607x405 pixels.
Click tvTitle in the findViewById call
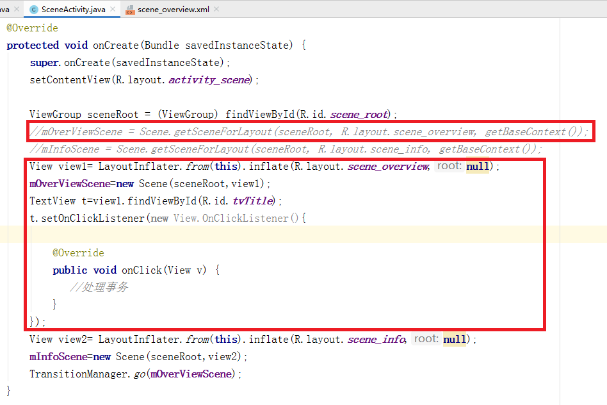(x=253, y=201)
